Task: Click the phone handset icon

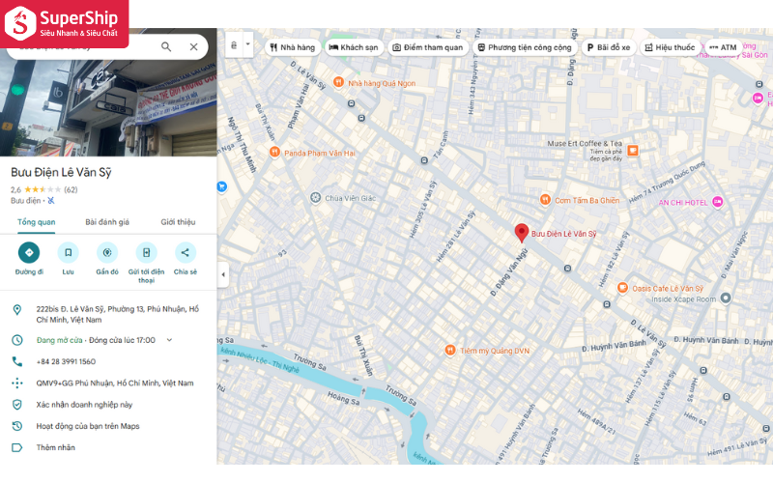Action: pos(17,361)
